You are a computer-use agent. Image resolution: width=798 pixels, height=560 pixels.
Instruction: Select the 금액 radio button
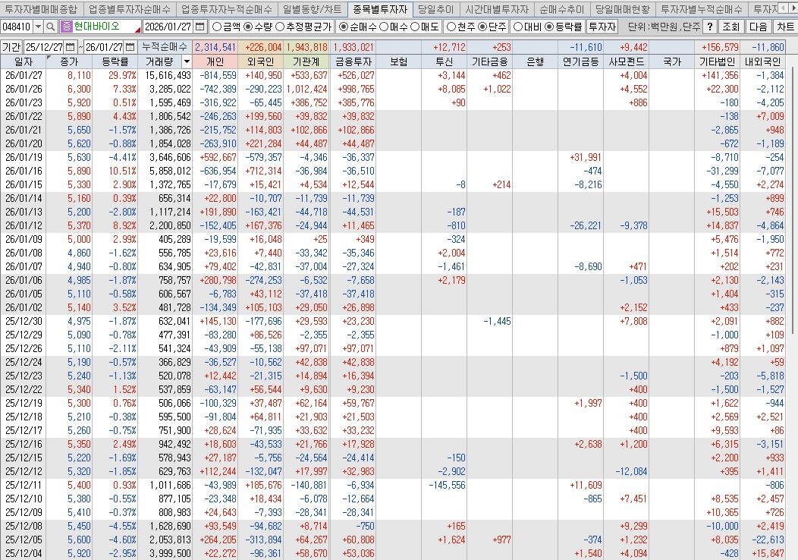pos(218,27)
